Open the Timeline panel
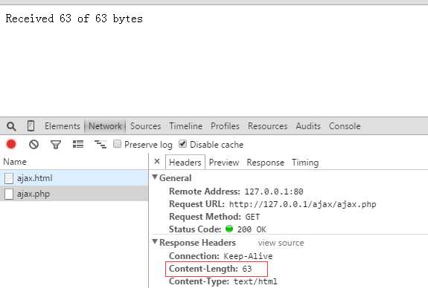The width and height of the screenshot is (428, 288). point(186,126)
